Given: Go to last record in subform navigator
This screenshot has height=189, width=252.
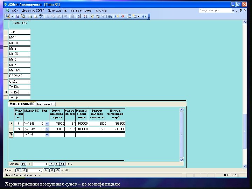Looking at the screenshot, I should (x=57, y=164).
